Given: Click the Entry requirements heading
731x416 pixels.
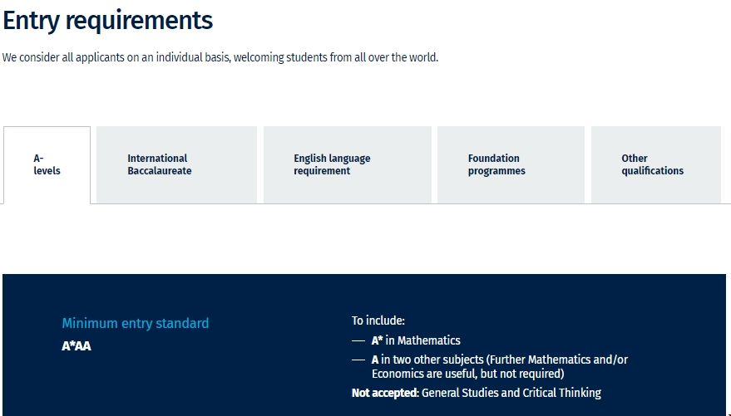Looking at the screenshot, I should tap(108, 20).
